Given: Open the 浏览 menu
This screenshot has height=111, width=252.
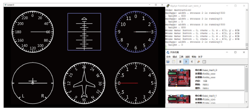Looking at the screenshot, I should pyautogui.click(x=187, y=57).
